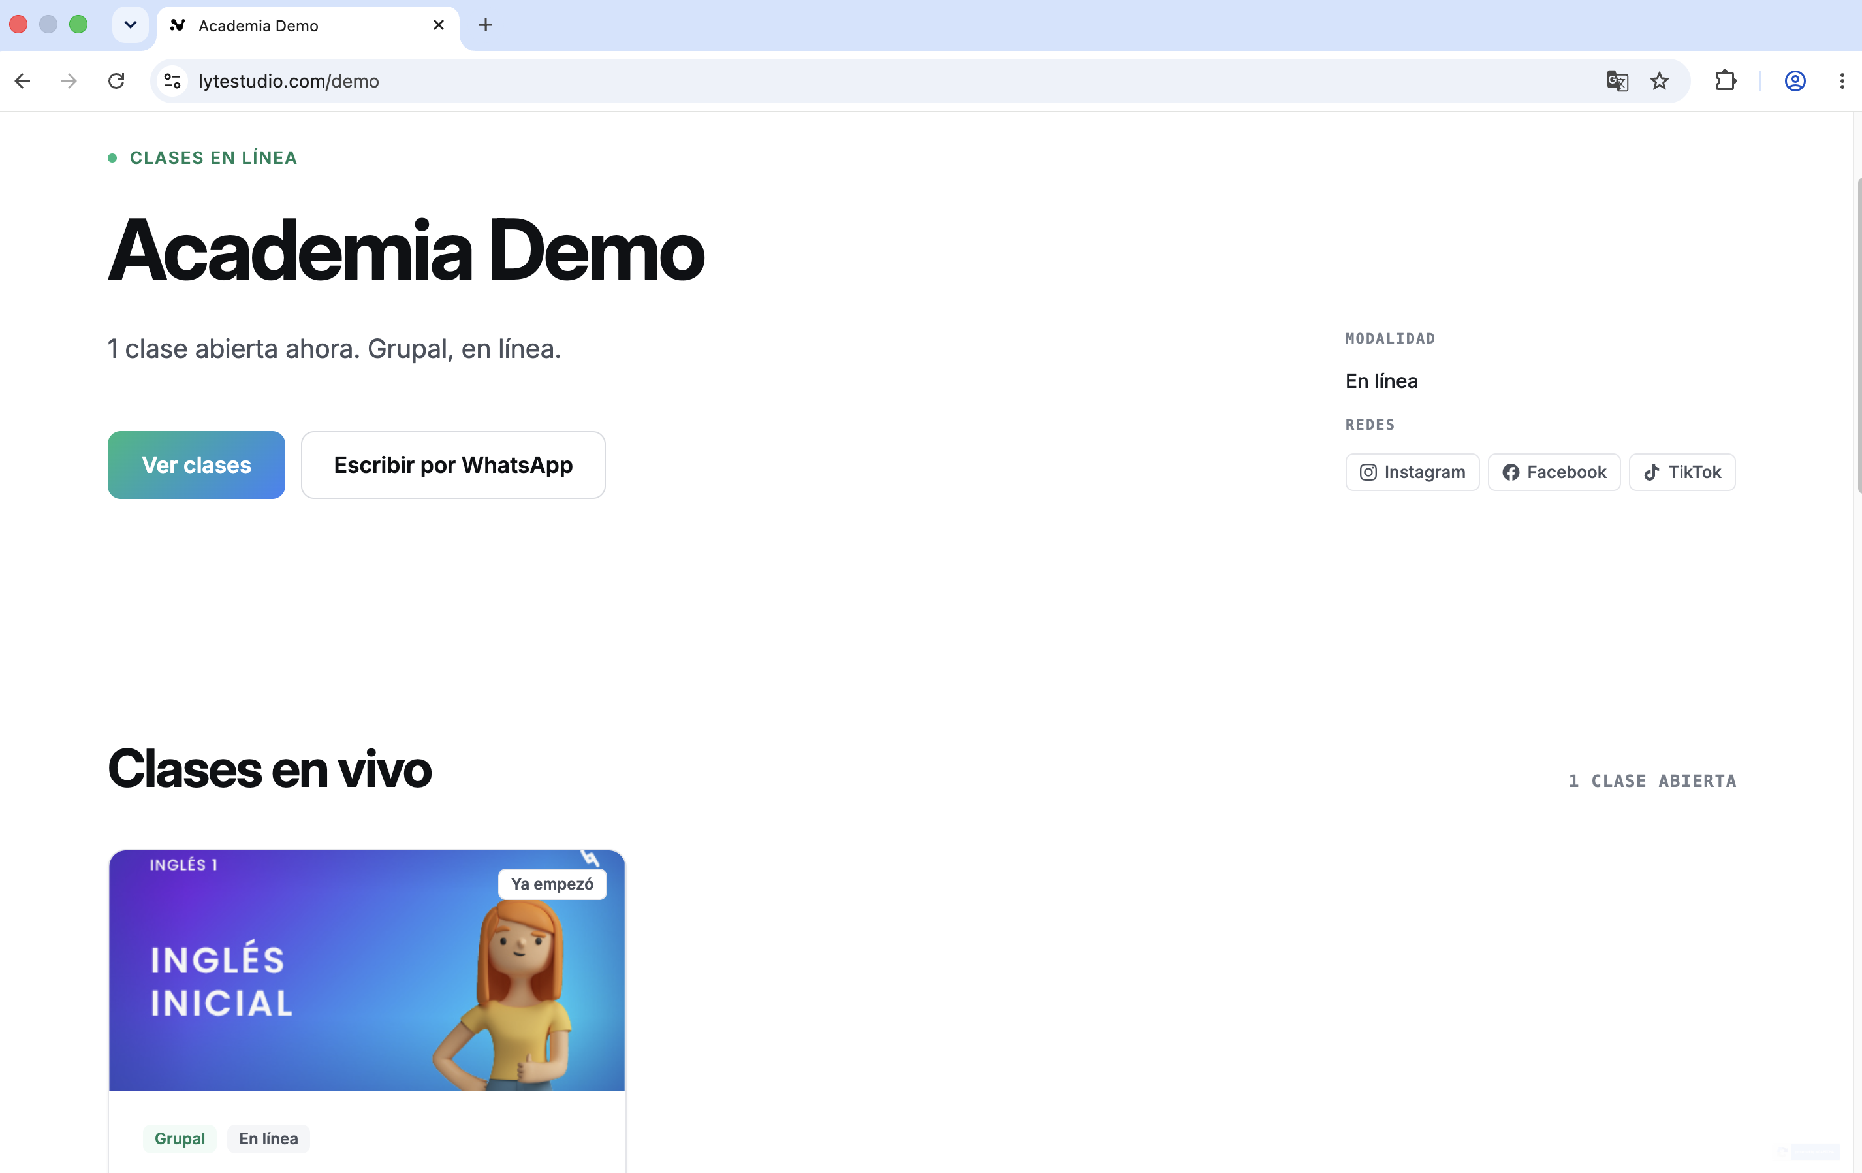Expand the tab search dropdown
Screen dimensions: 1862x1173
pos(130,25)
